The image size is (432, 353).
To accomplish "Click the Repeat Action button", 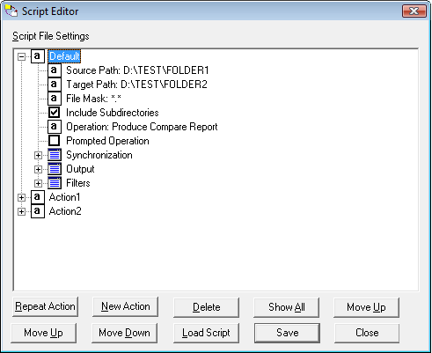I will 45,306.
